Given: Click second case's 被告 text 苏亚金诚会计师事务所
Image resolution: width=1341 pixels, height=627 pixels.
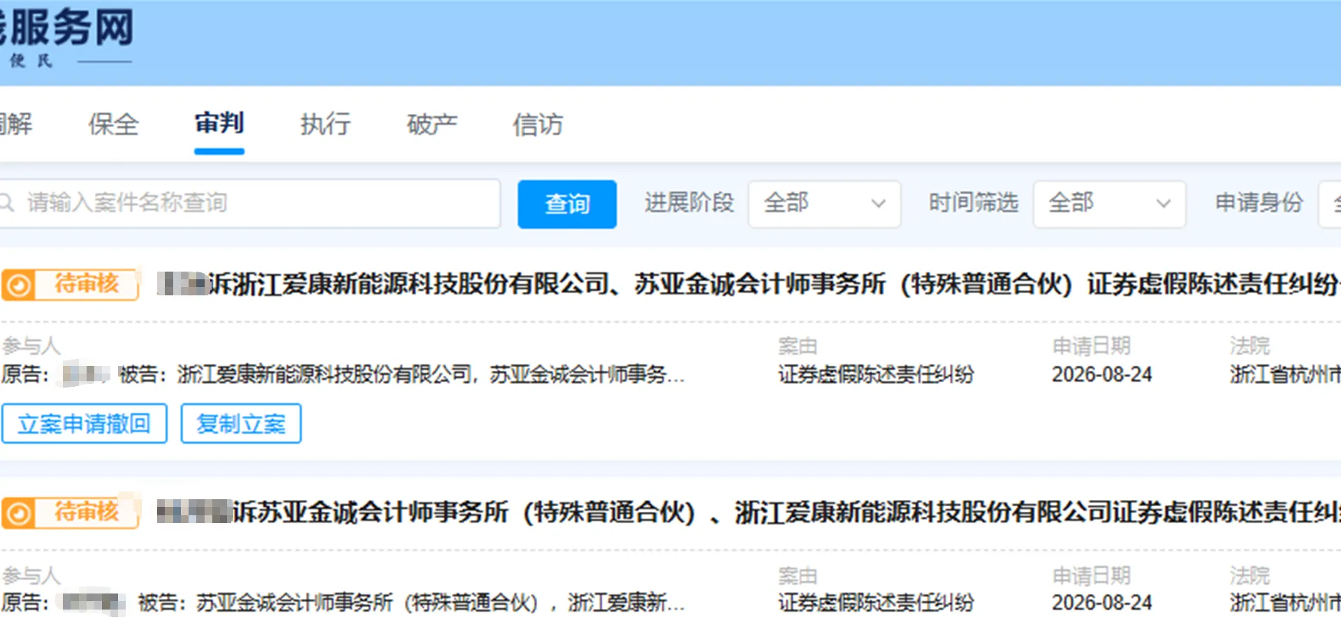Looking at the screenshot, I should (294, 603).
